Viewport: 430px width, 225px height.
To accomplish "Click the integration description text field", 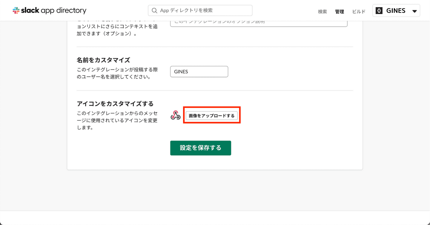I will tap(259, 23).
